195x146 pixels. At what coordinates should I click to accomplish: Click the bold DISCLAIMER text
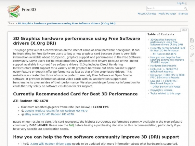[x=39, y=125]
